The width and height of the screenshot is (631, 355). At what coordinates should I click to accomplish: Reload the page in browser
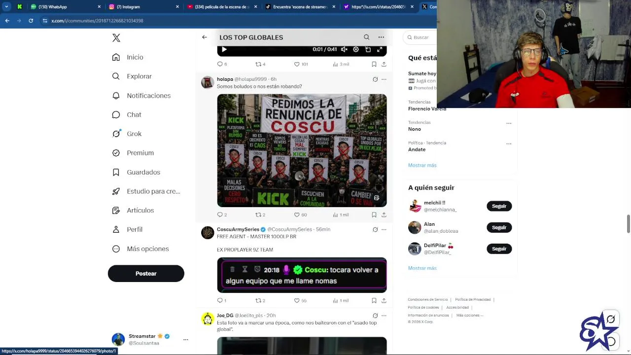pos(31,21)
